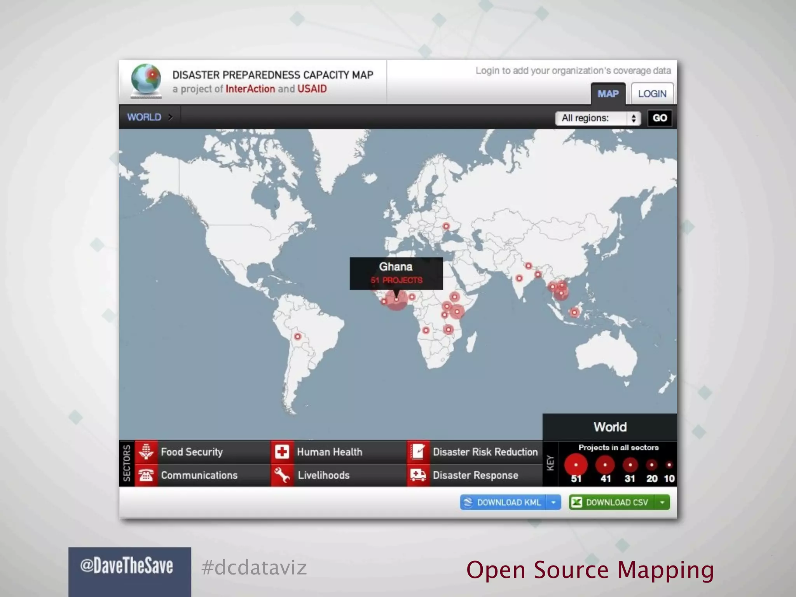The image size is (796, 597).
Task: Click the Disaster Preparedness Capacity Map title
Action: [273, 75]
